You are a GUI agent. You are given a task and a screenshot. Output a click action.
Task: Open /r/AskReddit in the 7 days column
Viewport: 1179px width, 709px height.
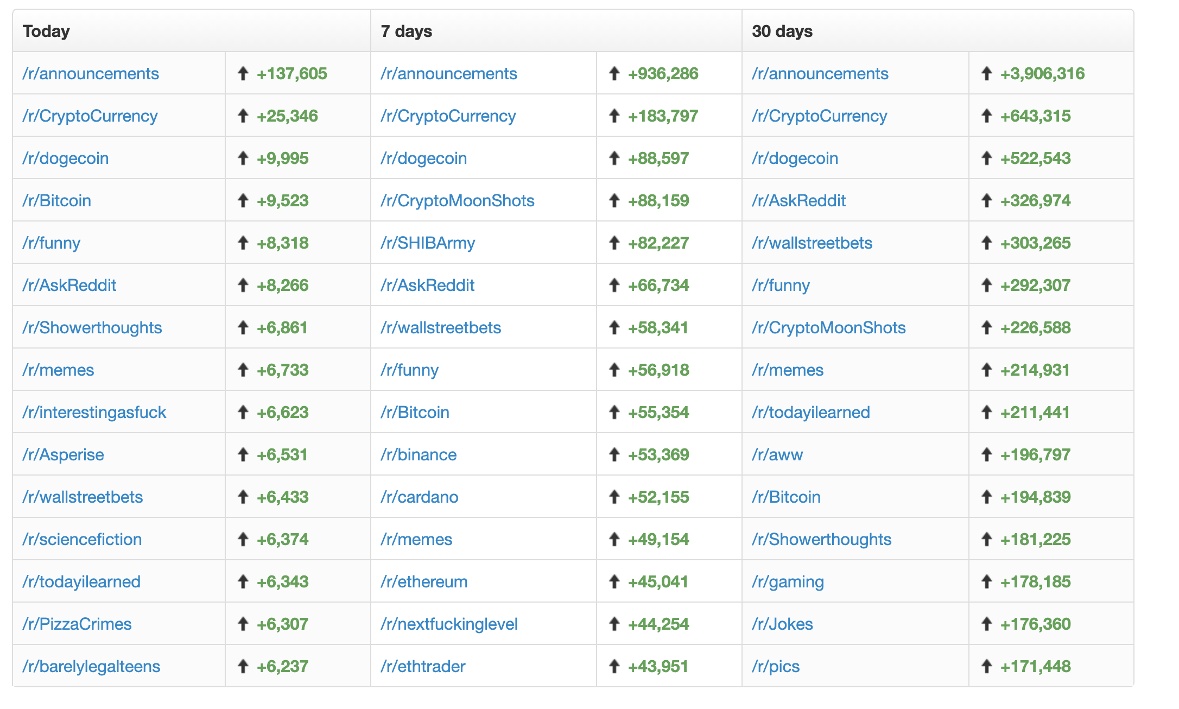428,285
